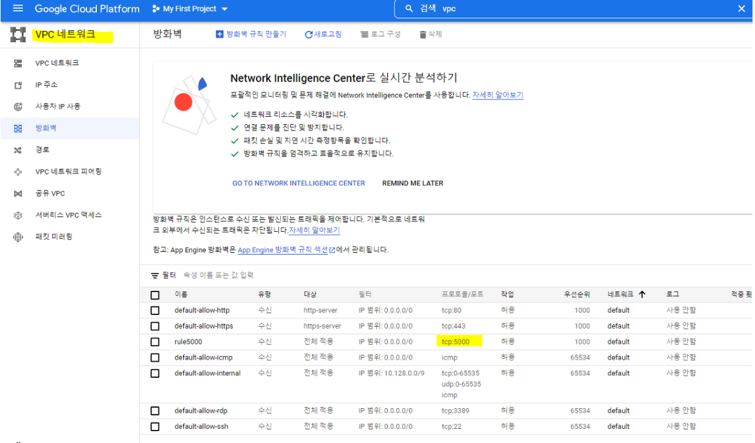This screenshot has height=443, width=755.
Task: Select the 경로 menu item
Action: [42, 150]
